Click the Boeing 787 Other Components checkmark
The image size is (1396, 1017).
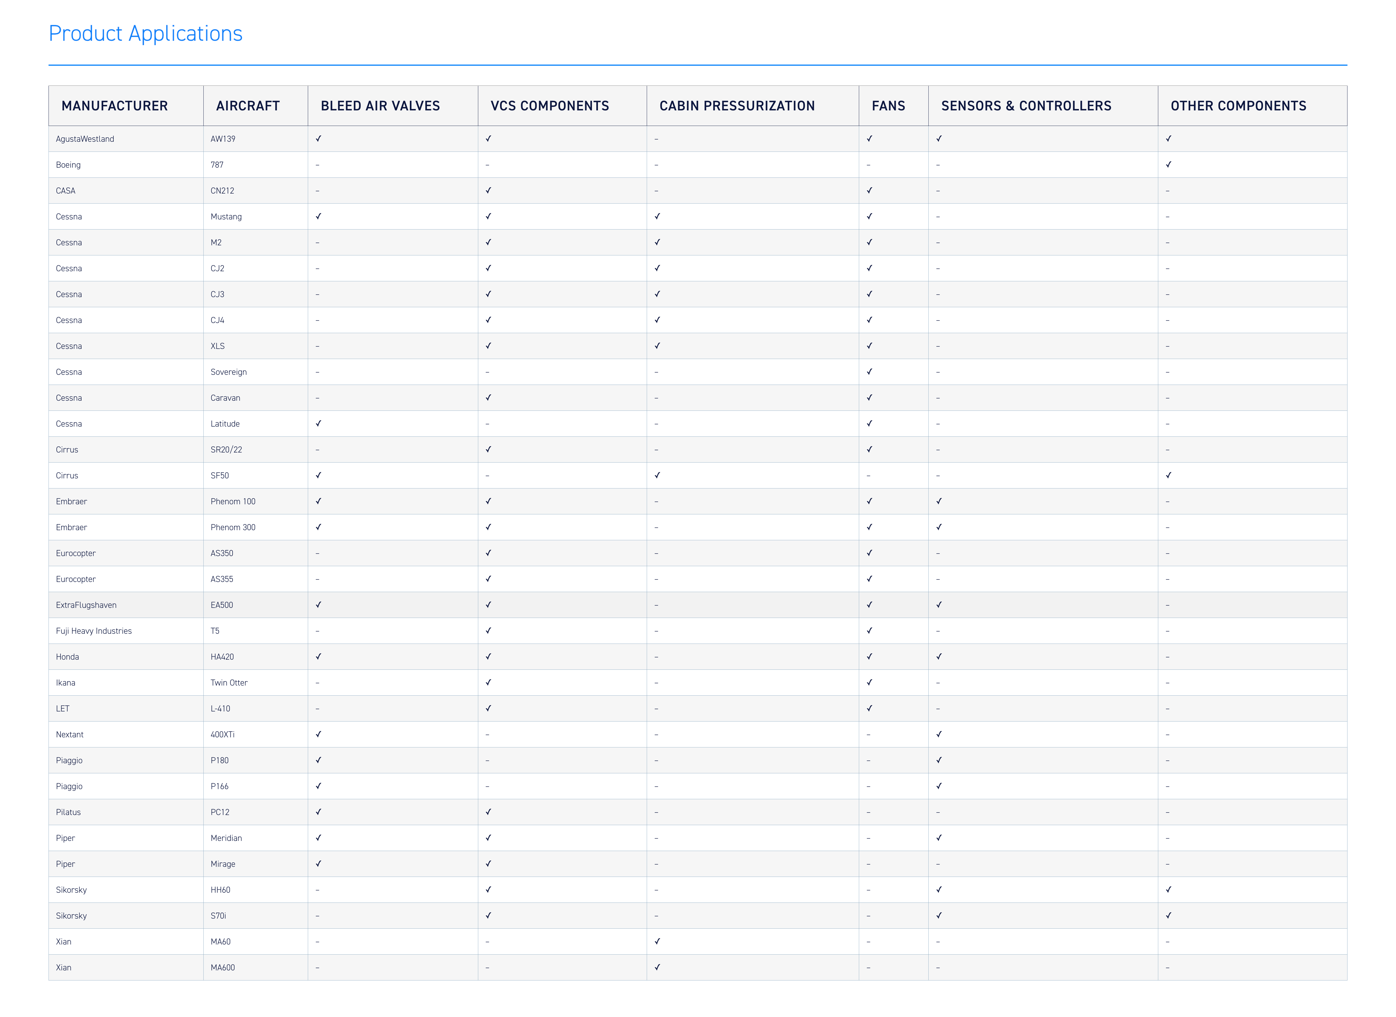point(1168,164)
